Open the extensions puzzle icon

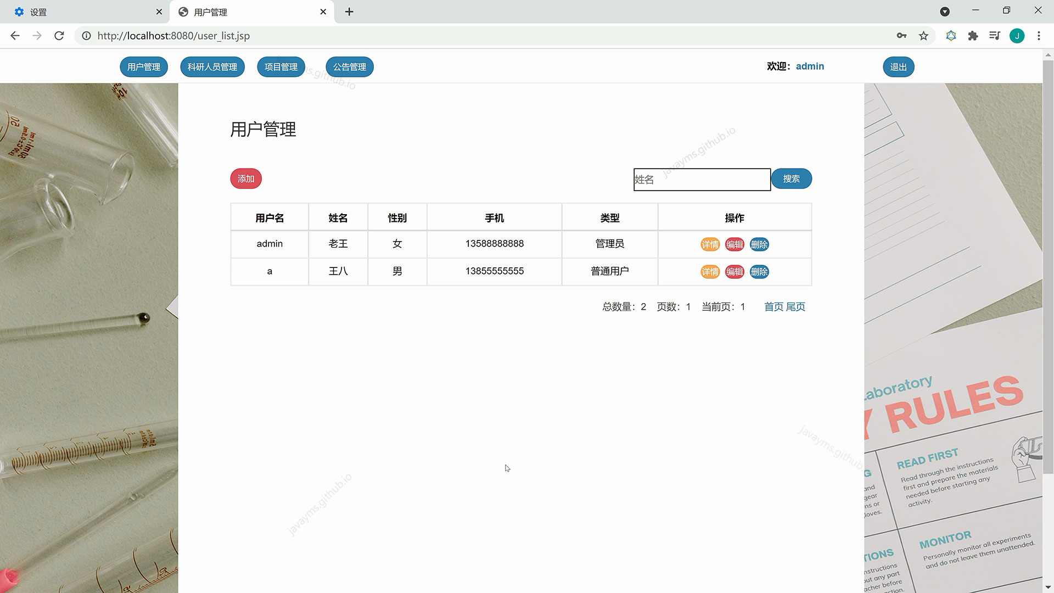coord(973,36)
